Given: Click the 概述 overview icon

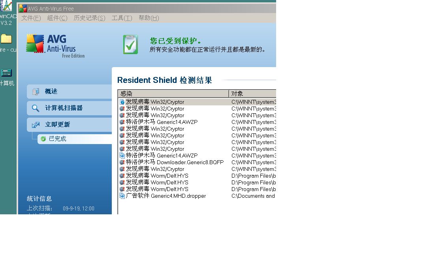Looking at the screenshot, I should click(36, 92).
